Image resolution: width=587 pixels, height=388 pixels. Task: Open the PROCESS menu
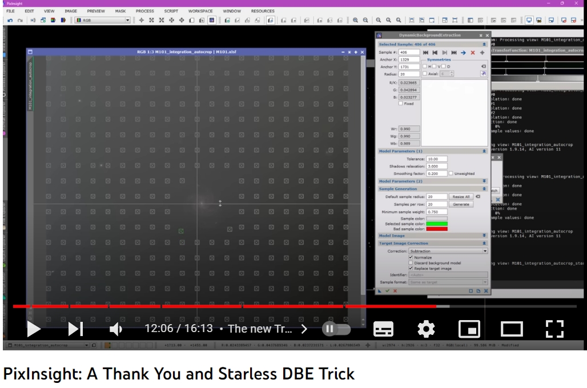click(x=145, y=11)
